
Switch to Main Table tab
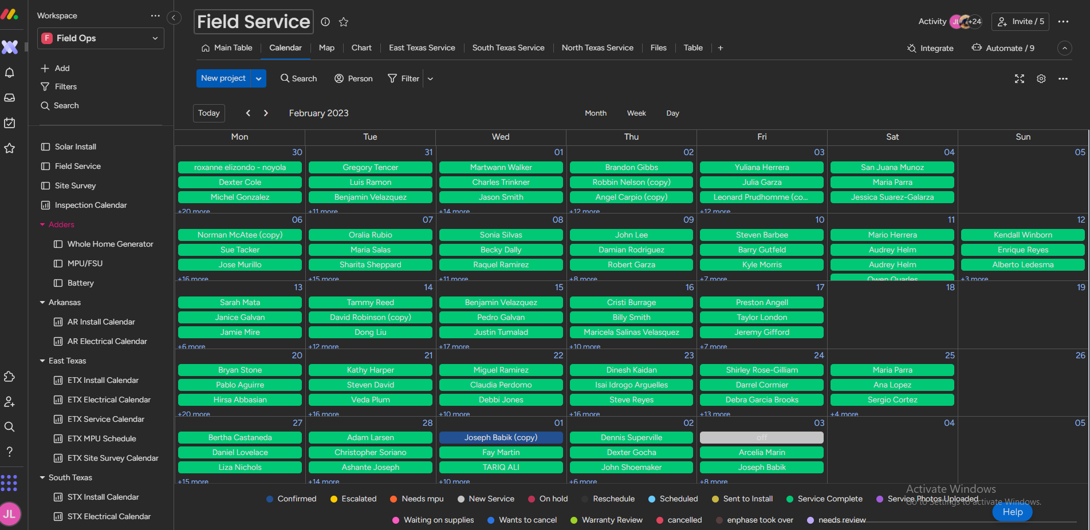pos(227,48)
